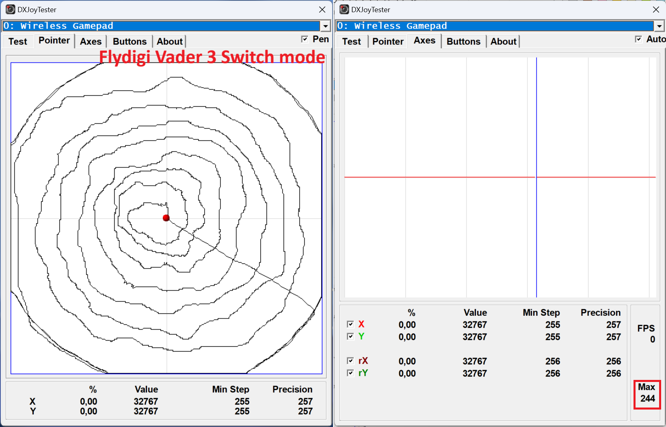Open the Wireless Gamepad device dropdown in the left window
This screenshot has height=427, width=666.
[325, 26]
